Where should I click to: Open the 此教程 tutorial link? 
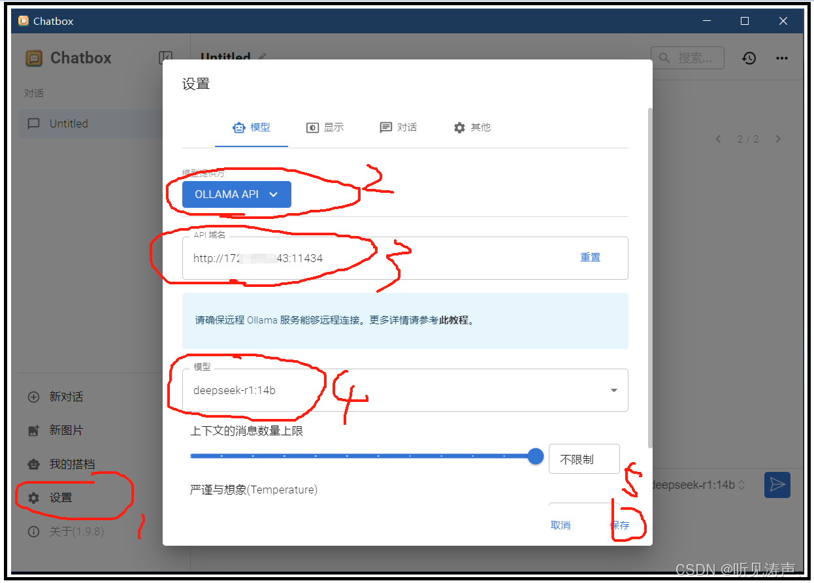click(x=454, y=320)
